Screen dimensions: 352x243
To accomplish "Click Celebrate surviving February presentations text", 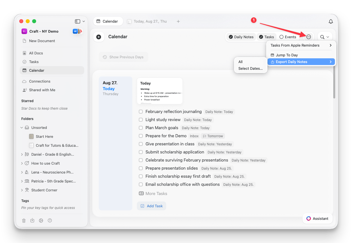I will (x=187, y=160).
